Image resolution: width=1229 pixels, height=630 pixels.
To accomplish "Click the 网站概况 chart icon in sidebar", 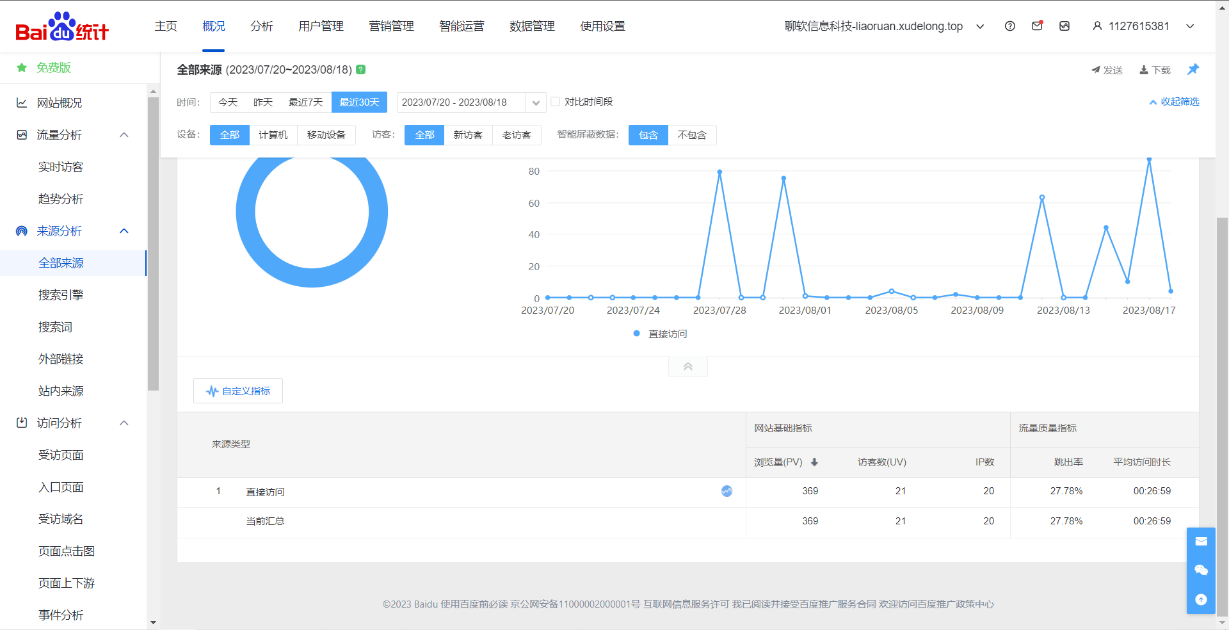I will point(22,102).
